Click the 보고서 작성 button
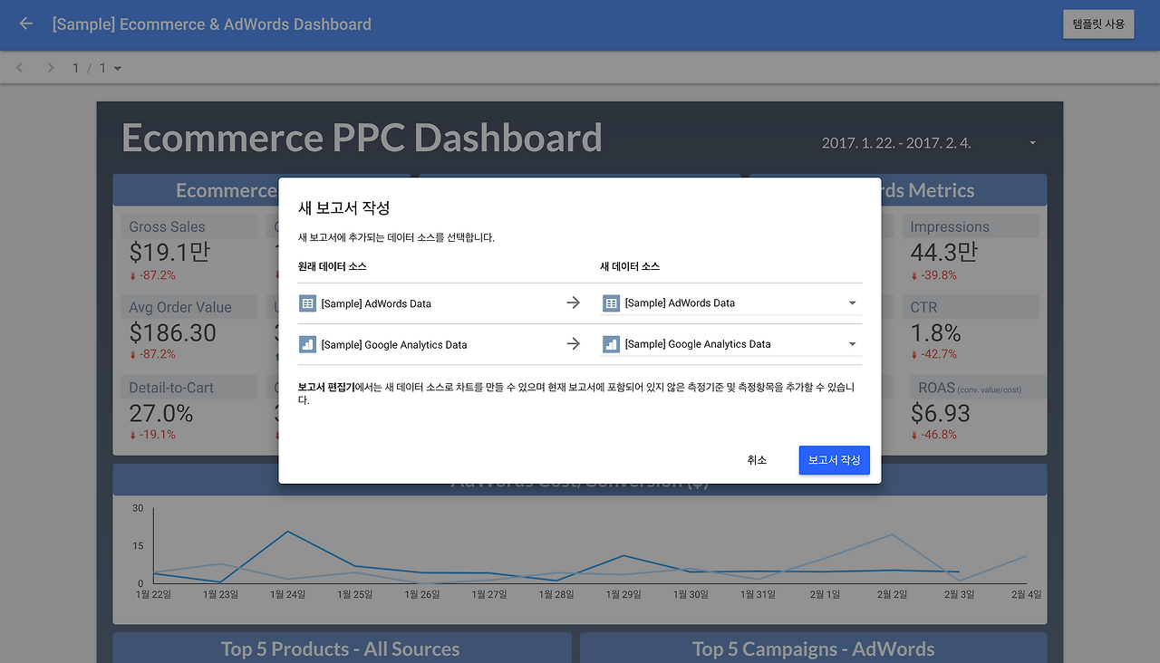Screen dimensions: 1160x663 [x=835, y=460]
